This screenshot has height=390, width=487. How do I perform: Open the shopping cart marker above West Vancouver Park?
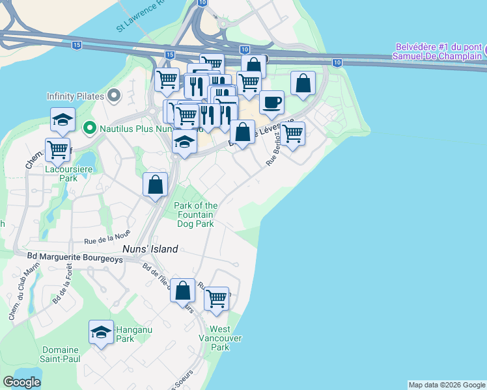(216, 300)
